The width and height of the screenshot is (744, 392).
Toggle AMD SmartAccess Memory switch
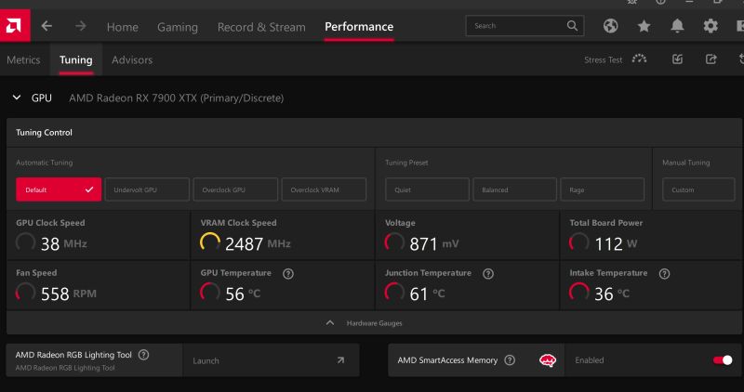723,360
